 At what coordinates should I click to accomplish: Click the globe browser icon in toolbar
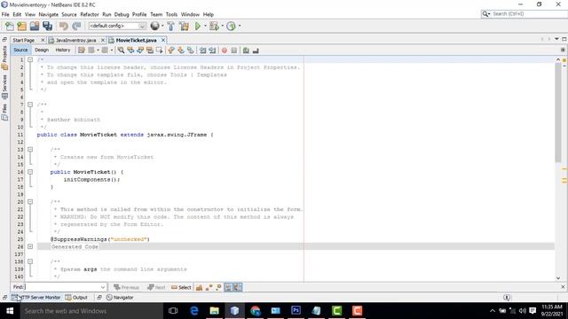pyautogui.click(x=155, y=26)
